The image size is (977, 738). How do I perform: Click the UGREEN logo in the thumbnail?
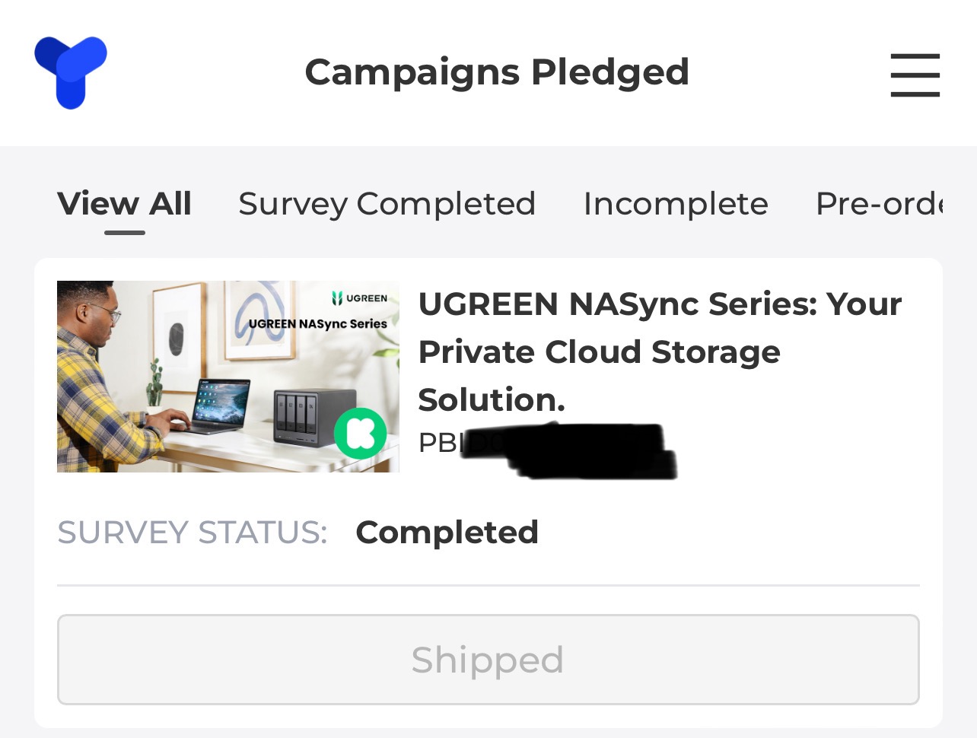(x=360, y=298)
